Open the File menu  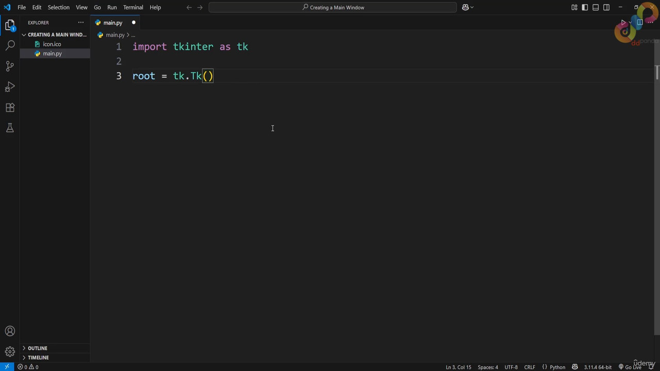[x=22, y=7]
